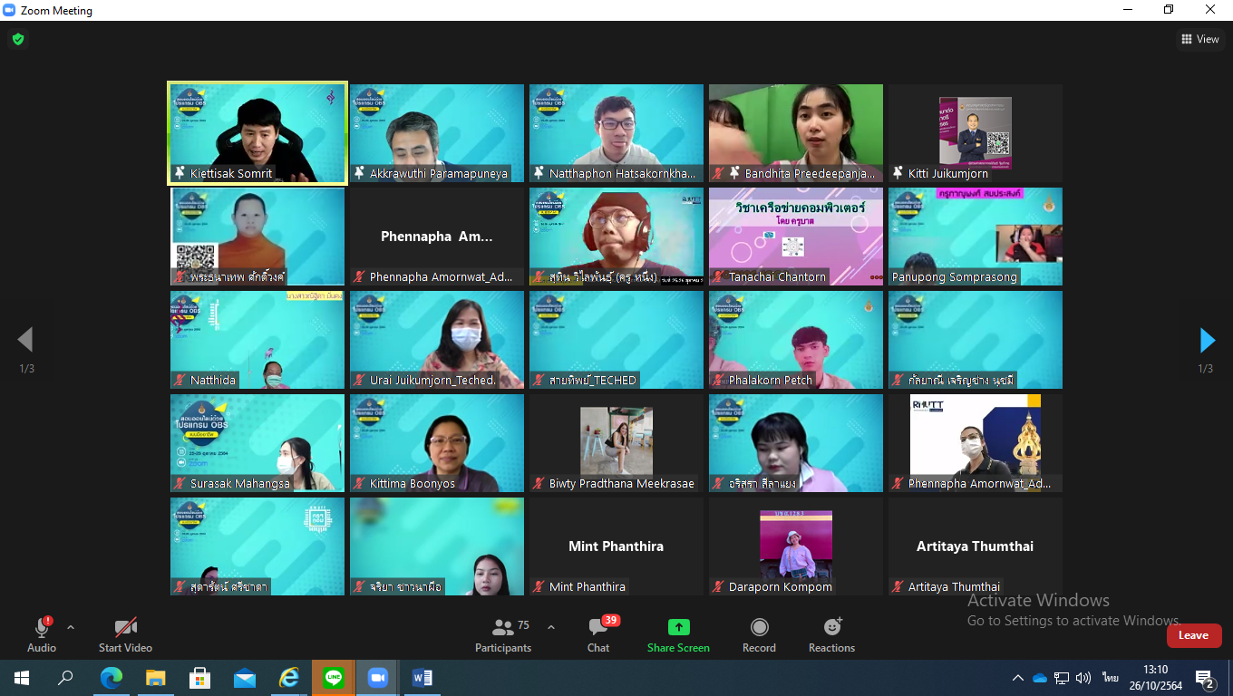
Task: Click muted mic icon on Surasak Mahangsa
Action: (180, 483)
